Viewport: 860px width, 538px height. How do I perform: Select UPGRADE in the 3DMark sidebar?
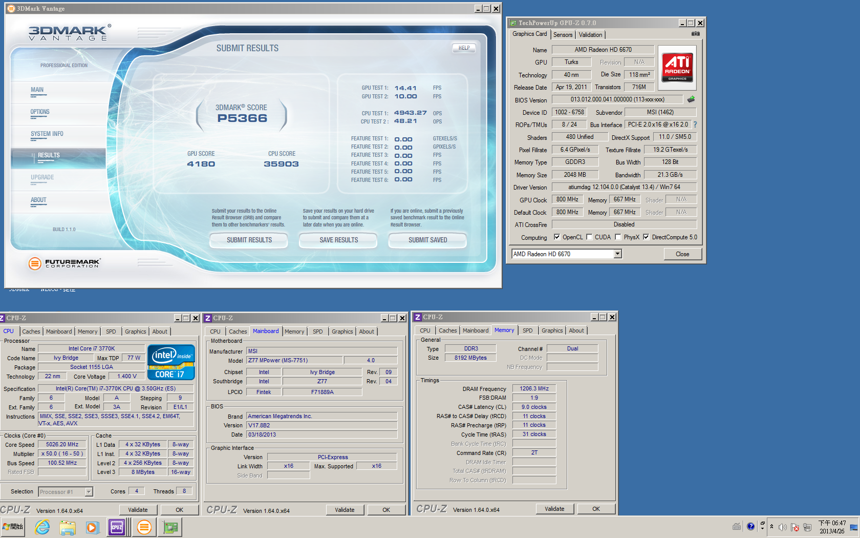click(x=42, y=177)
